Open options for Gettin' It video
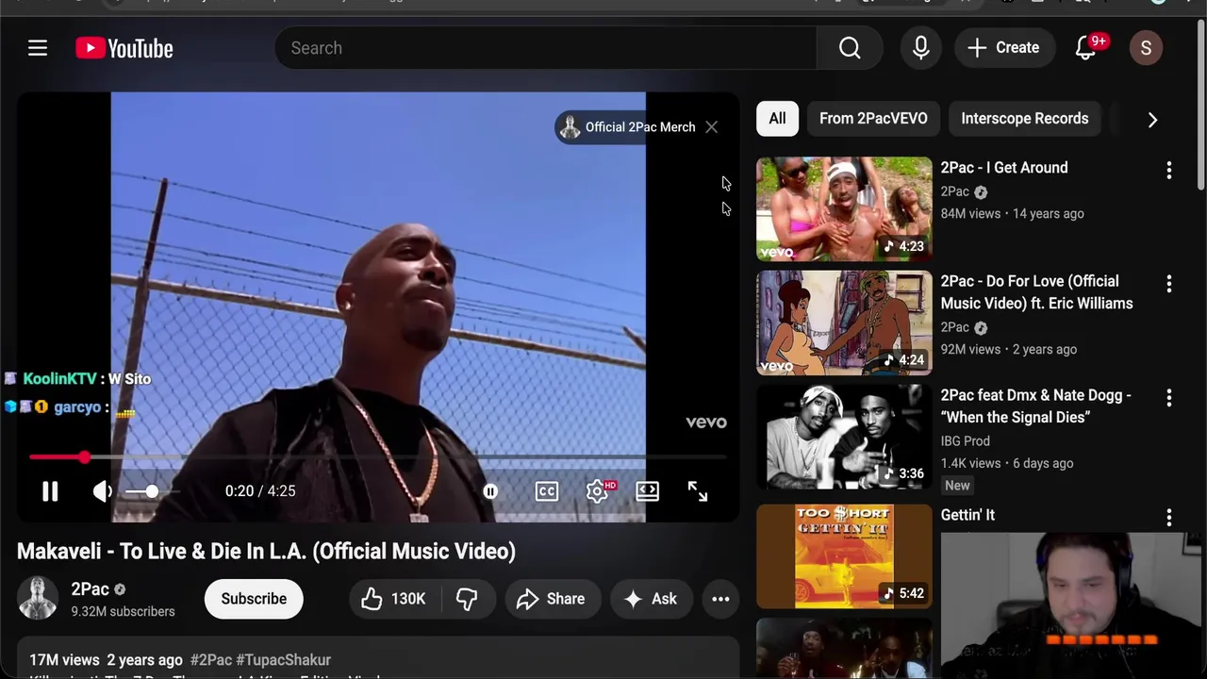 click(1169, 517)
